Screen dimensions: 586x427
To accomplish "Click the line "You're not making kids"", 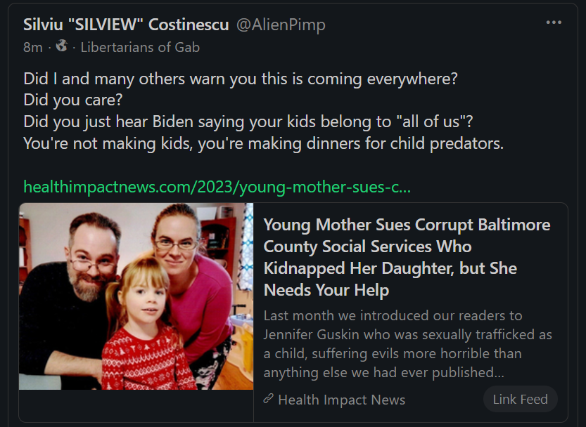I will point(263,143).
